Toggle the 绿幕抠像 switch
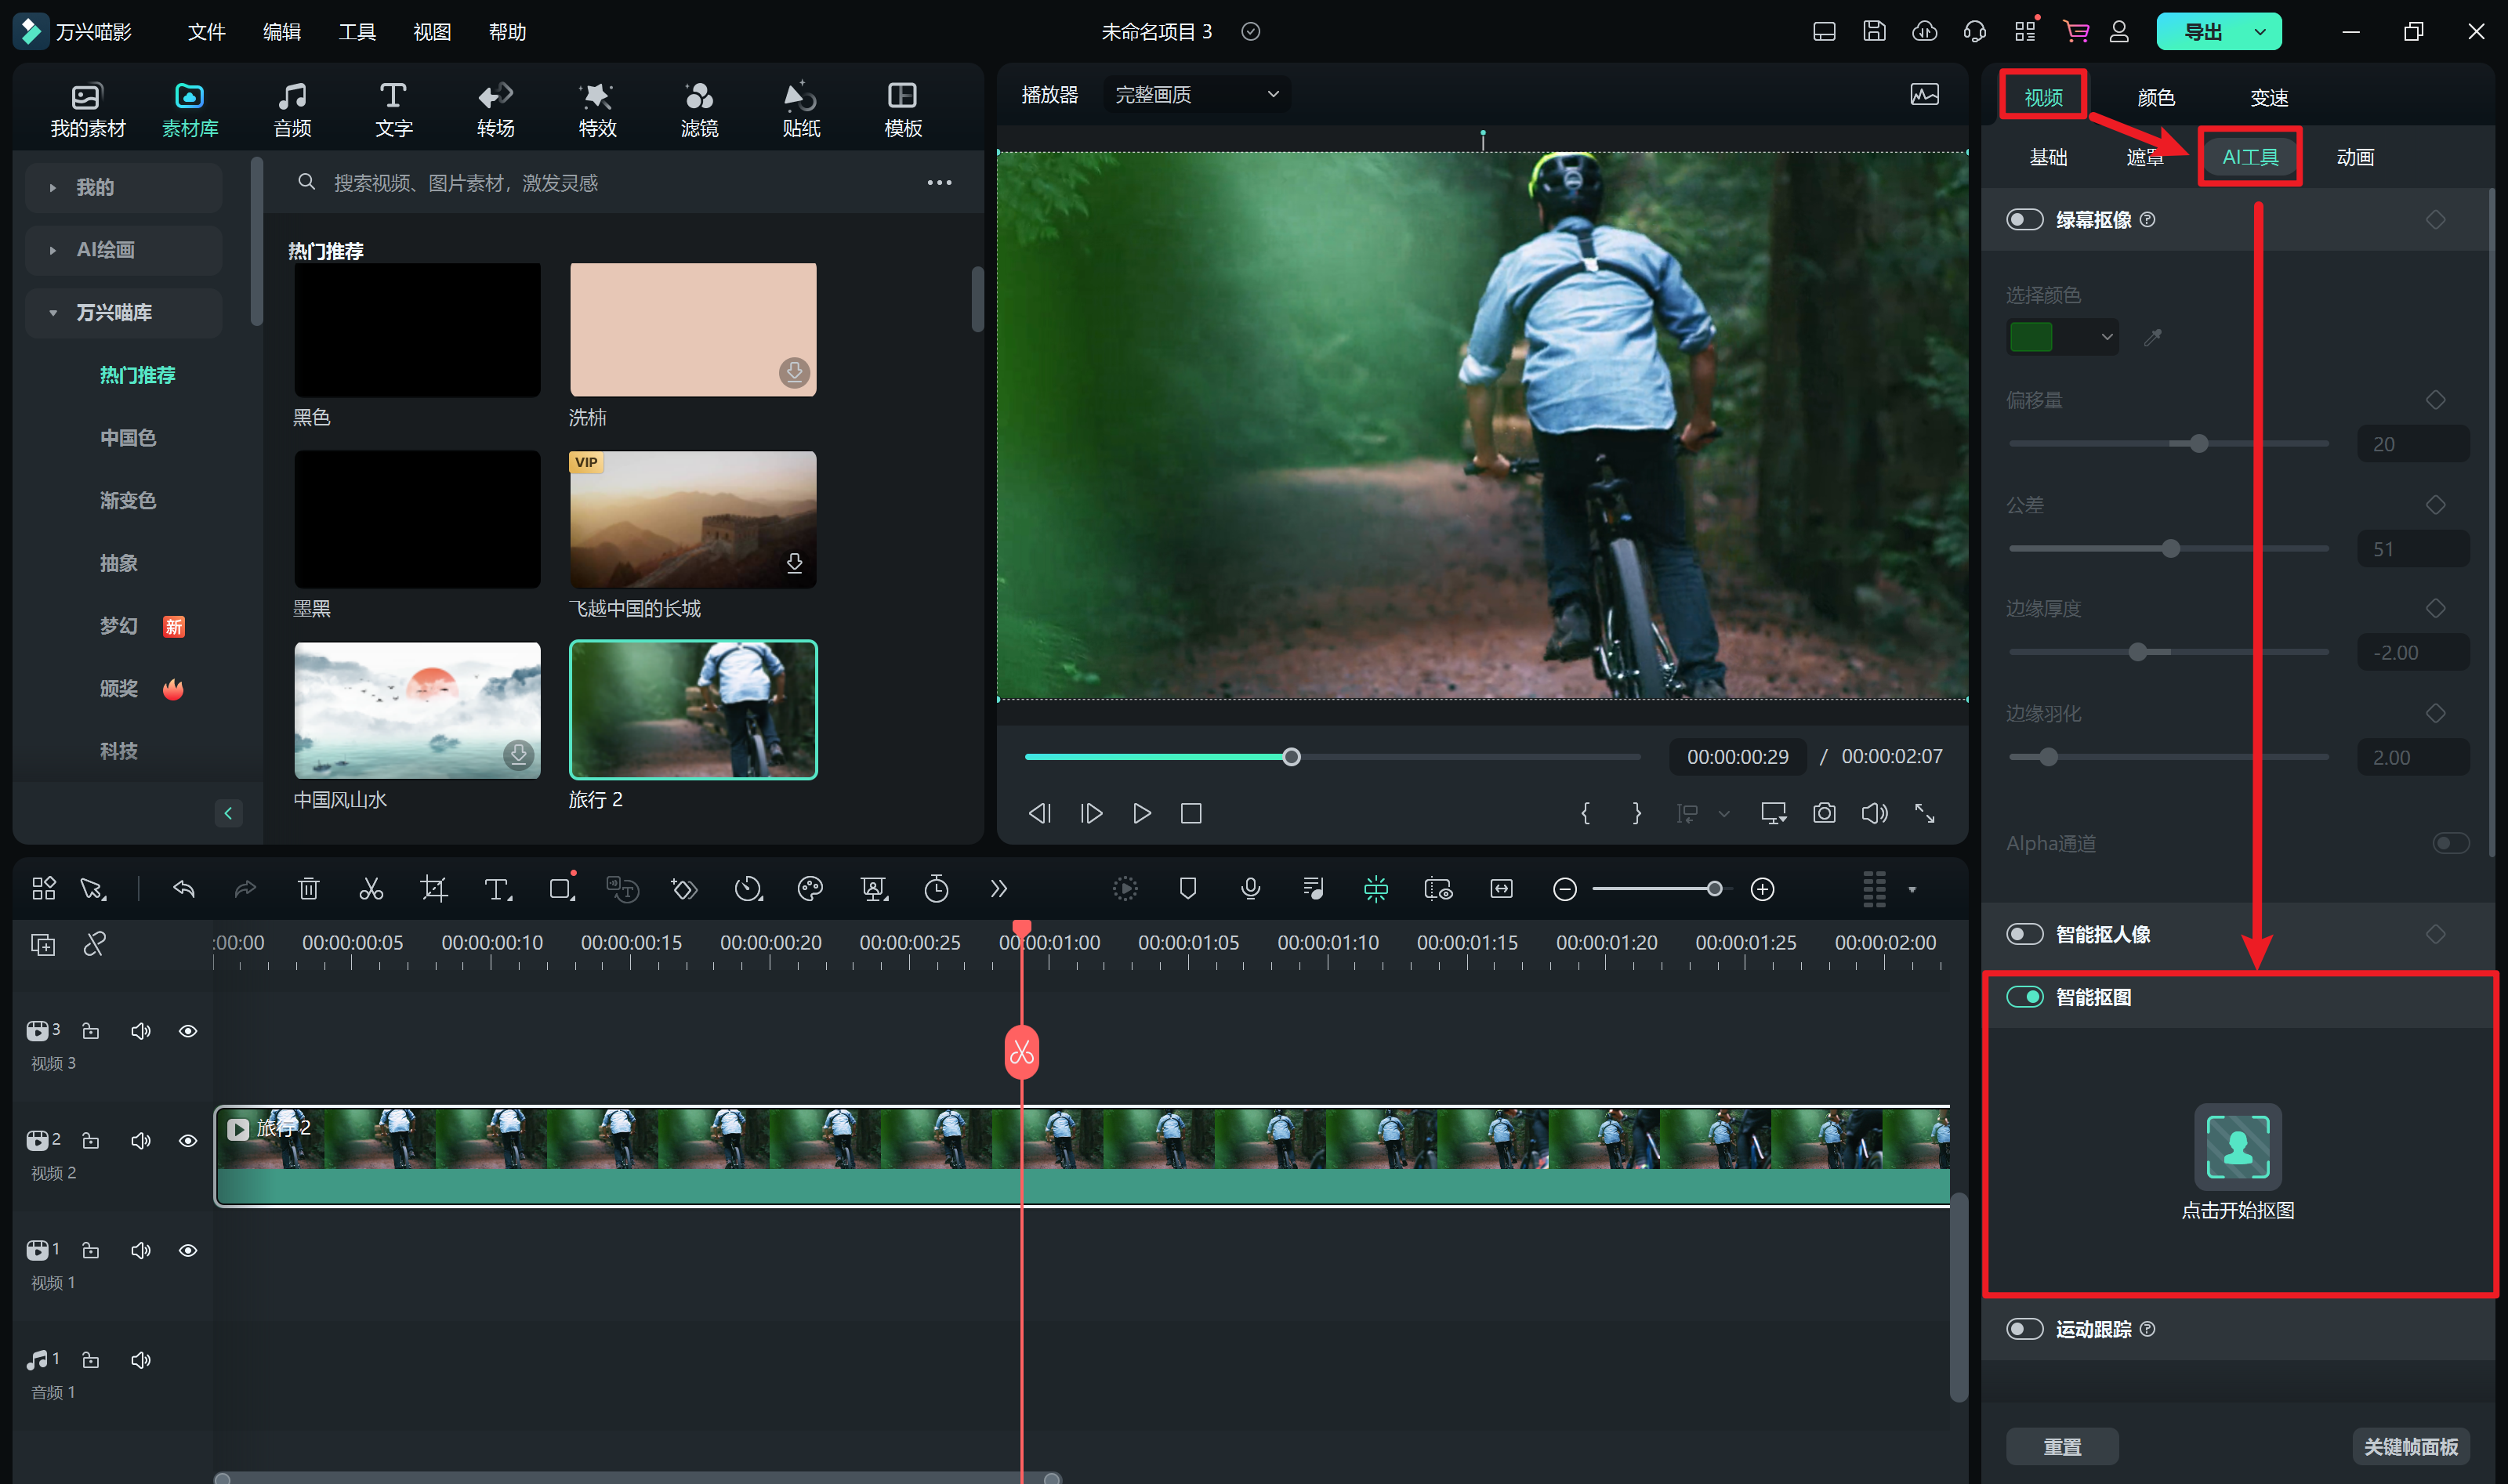Image resolution: width=2508 pixels, height=1484 pixels. point(2025,219)
